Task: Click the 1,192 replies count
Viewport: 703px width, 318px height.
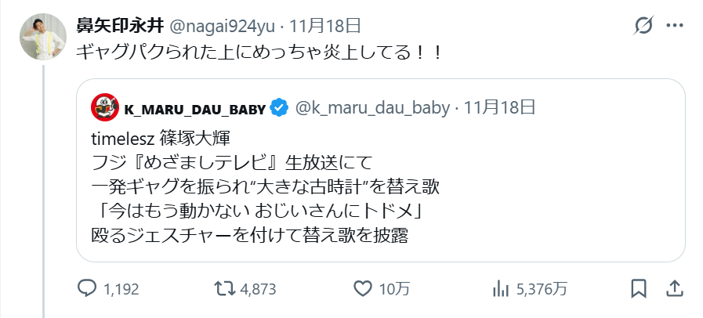Action: click(x=121, y=289)
